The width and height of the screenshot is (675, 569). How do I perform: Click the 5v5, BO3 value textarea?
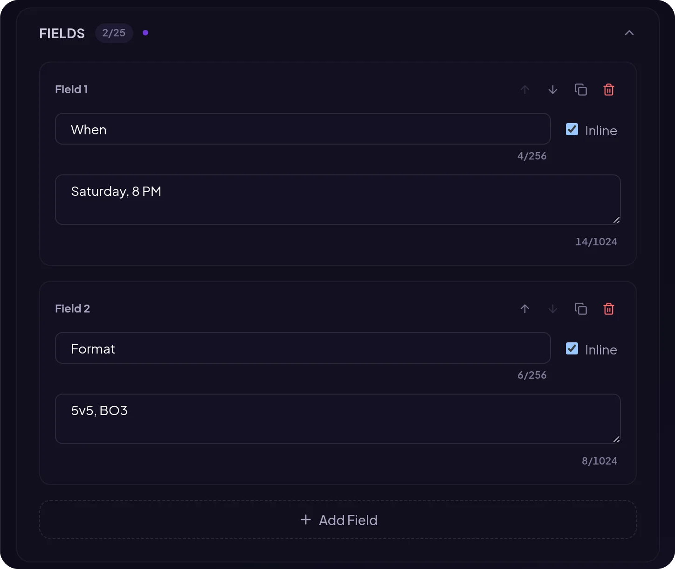pos(338,419)
